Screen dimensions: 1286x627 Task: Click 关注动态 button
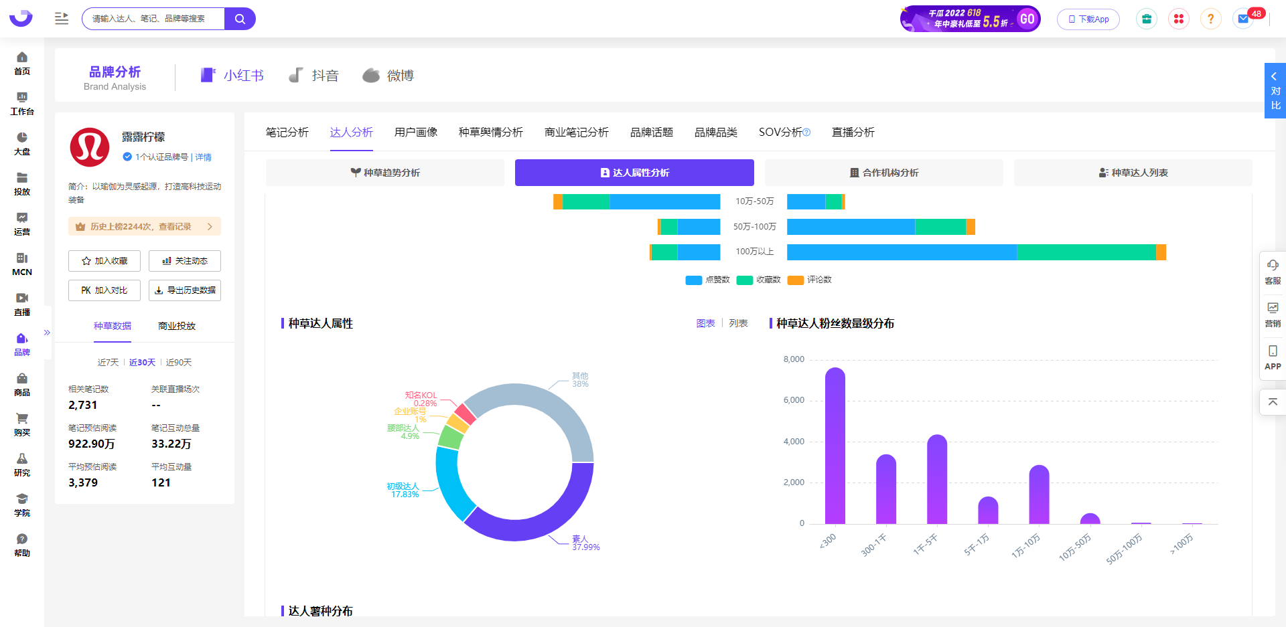(185, 261)
